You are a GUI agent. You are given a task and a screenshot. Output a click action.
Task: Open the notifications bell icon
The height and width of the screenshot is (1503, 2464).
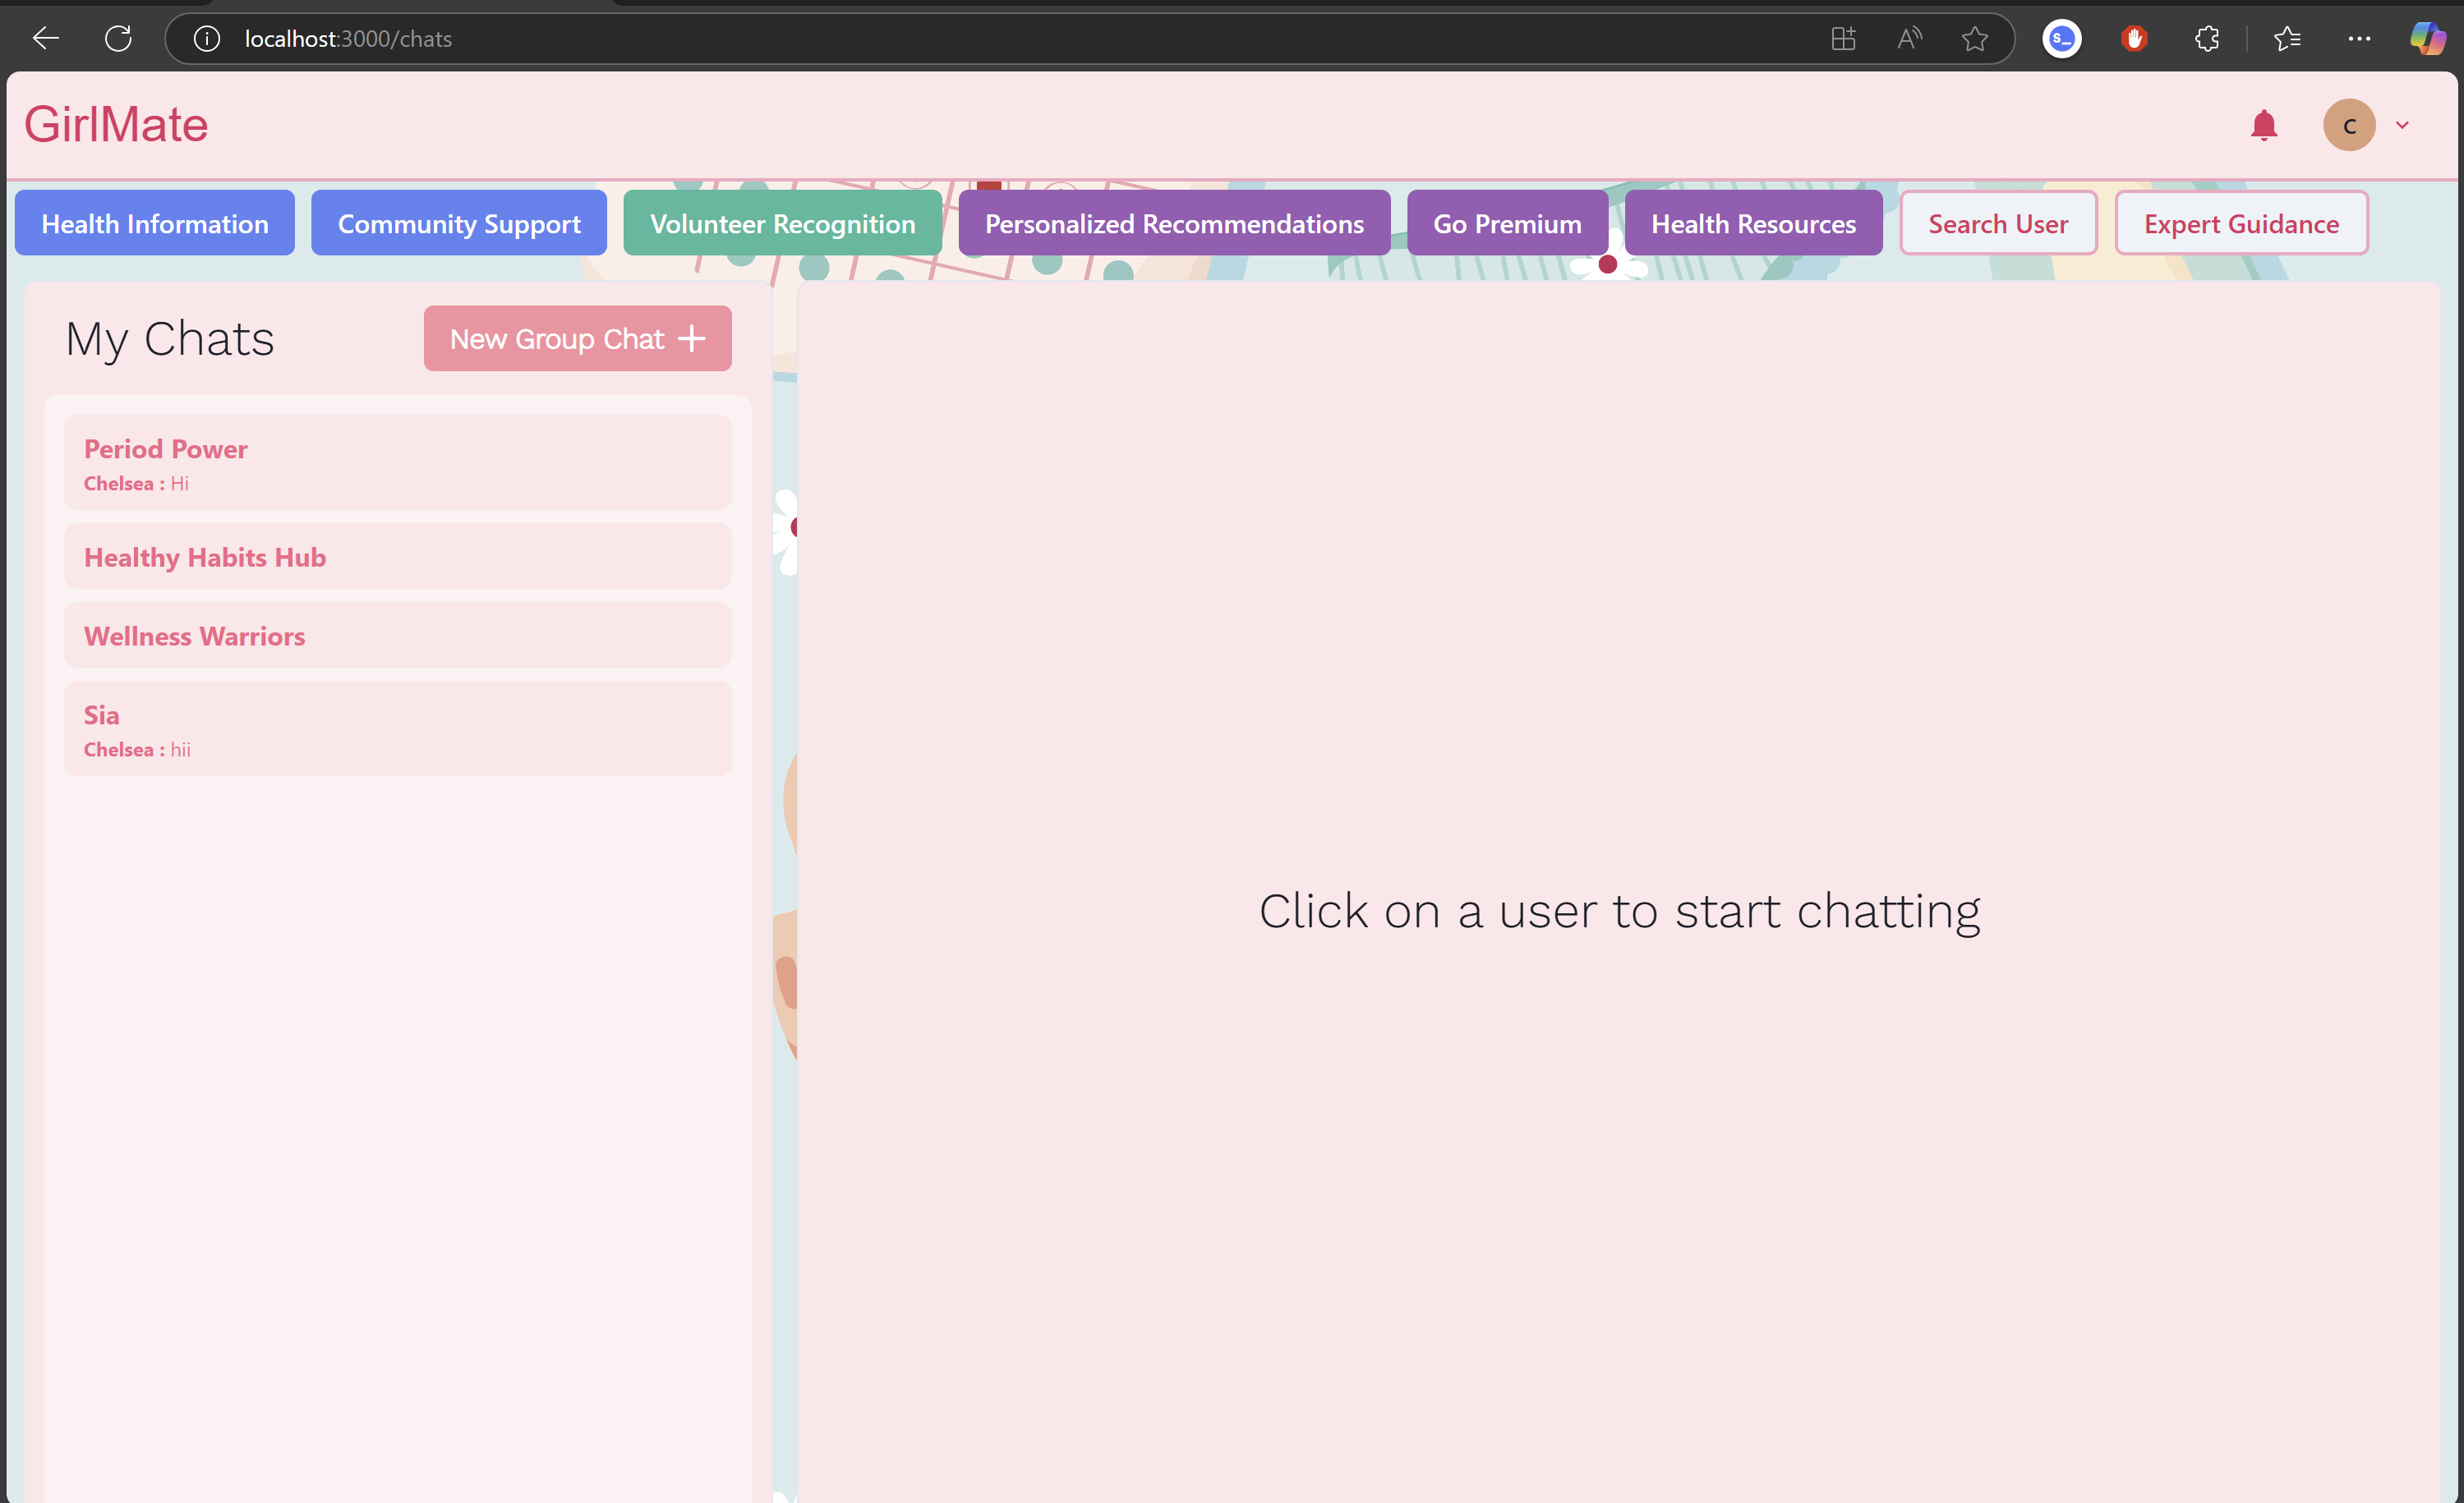click(x=2263, y=126)
